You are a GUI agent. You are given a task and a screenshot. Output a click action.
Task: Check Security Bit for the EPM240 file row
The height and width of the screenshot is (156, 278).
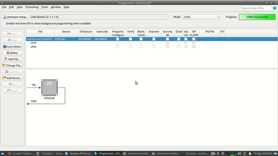click(x=167, y=39)
